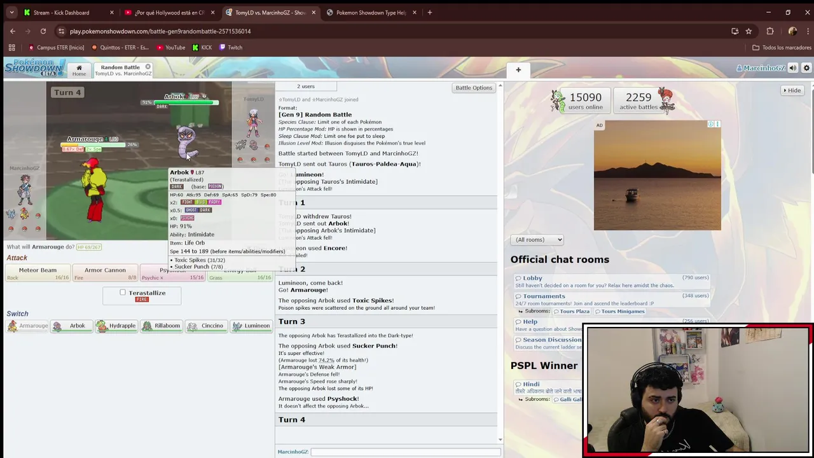Viewport: 814px width, 458px height.
Task: Open Battle Options
Action: coord(474,88)
